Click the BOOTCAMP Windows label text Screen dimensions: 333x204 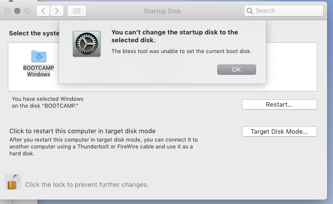point(38,71)
